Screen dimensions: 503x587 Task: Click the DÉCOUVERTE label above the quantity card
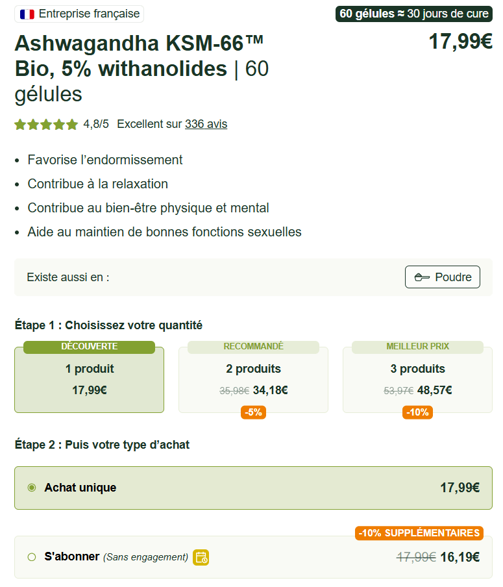(x=89, y=347)
